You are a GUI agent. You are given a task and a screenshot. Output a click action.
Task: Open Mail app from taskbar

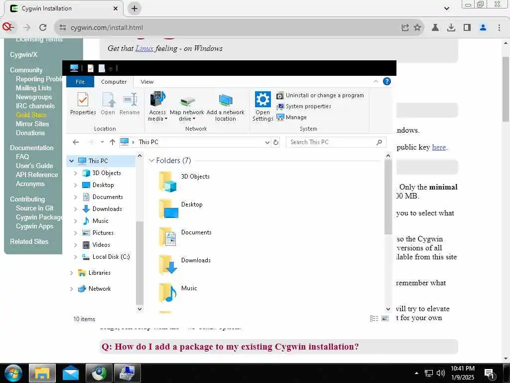[x=71, y=373]
